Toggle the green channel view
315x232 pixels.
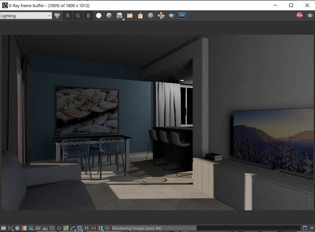click(78, 16)
